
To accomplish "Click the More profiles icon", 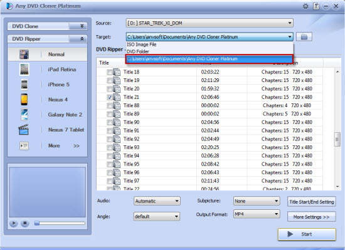I will tap(24, 145).
